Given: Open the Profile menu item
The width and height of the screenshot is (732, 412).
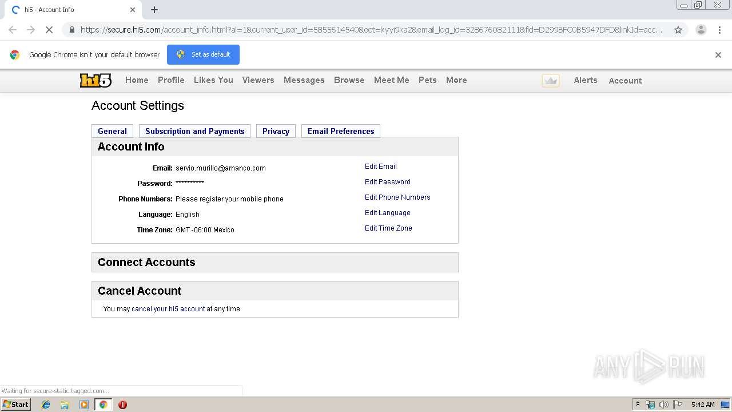Looking at the screenshot, I should (171, 80).
